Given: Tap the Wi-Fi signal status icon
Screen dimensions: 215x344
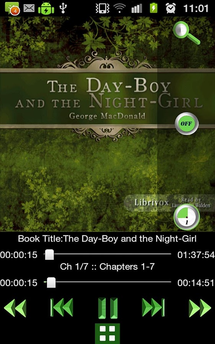Looking at the screenshot, I should [x=119, y=8].
